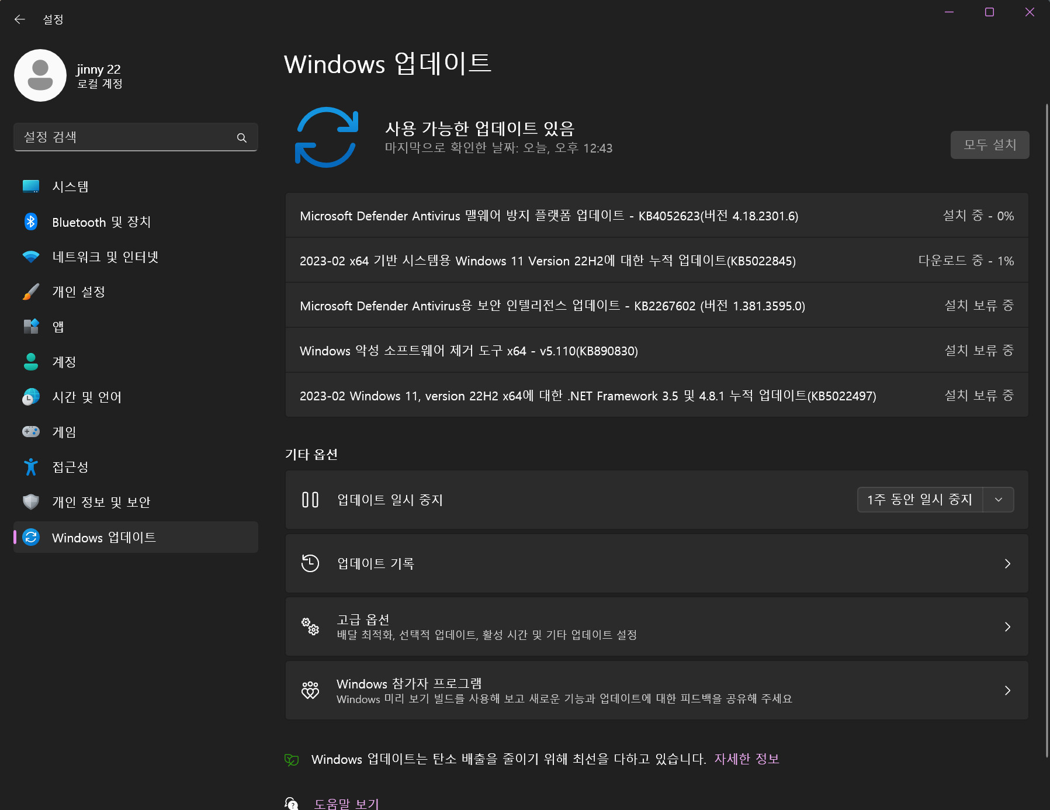
Task: Click the 고급 옵션 title text
Action: 363,619
